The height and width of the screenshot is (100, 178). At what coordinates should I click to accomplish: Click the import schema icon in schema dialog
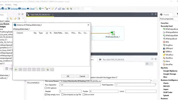point(48,69)
